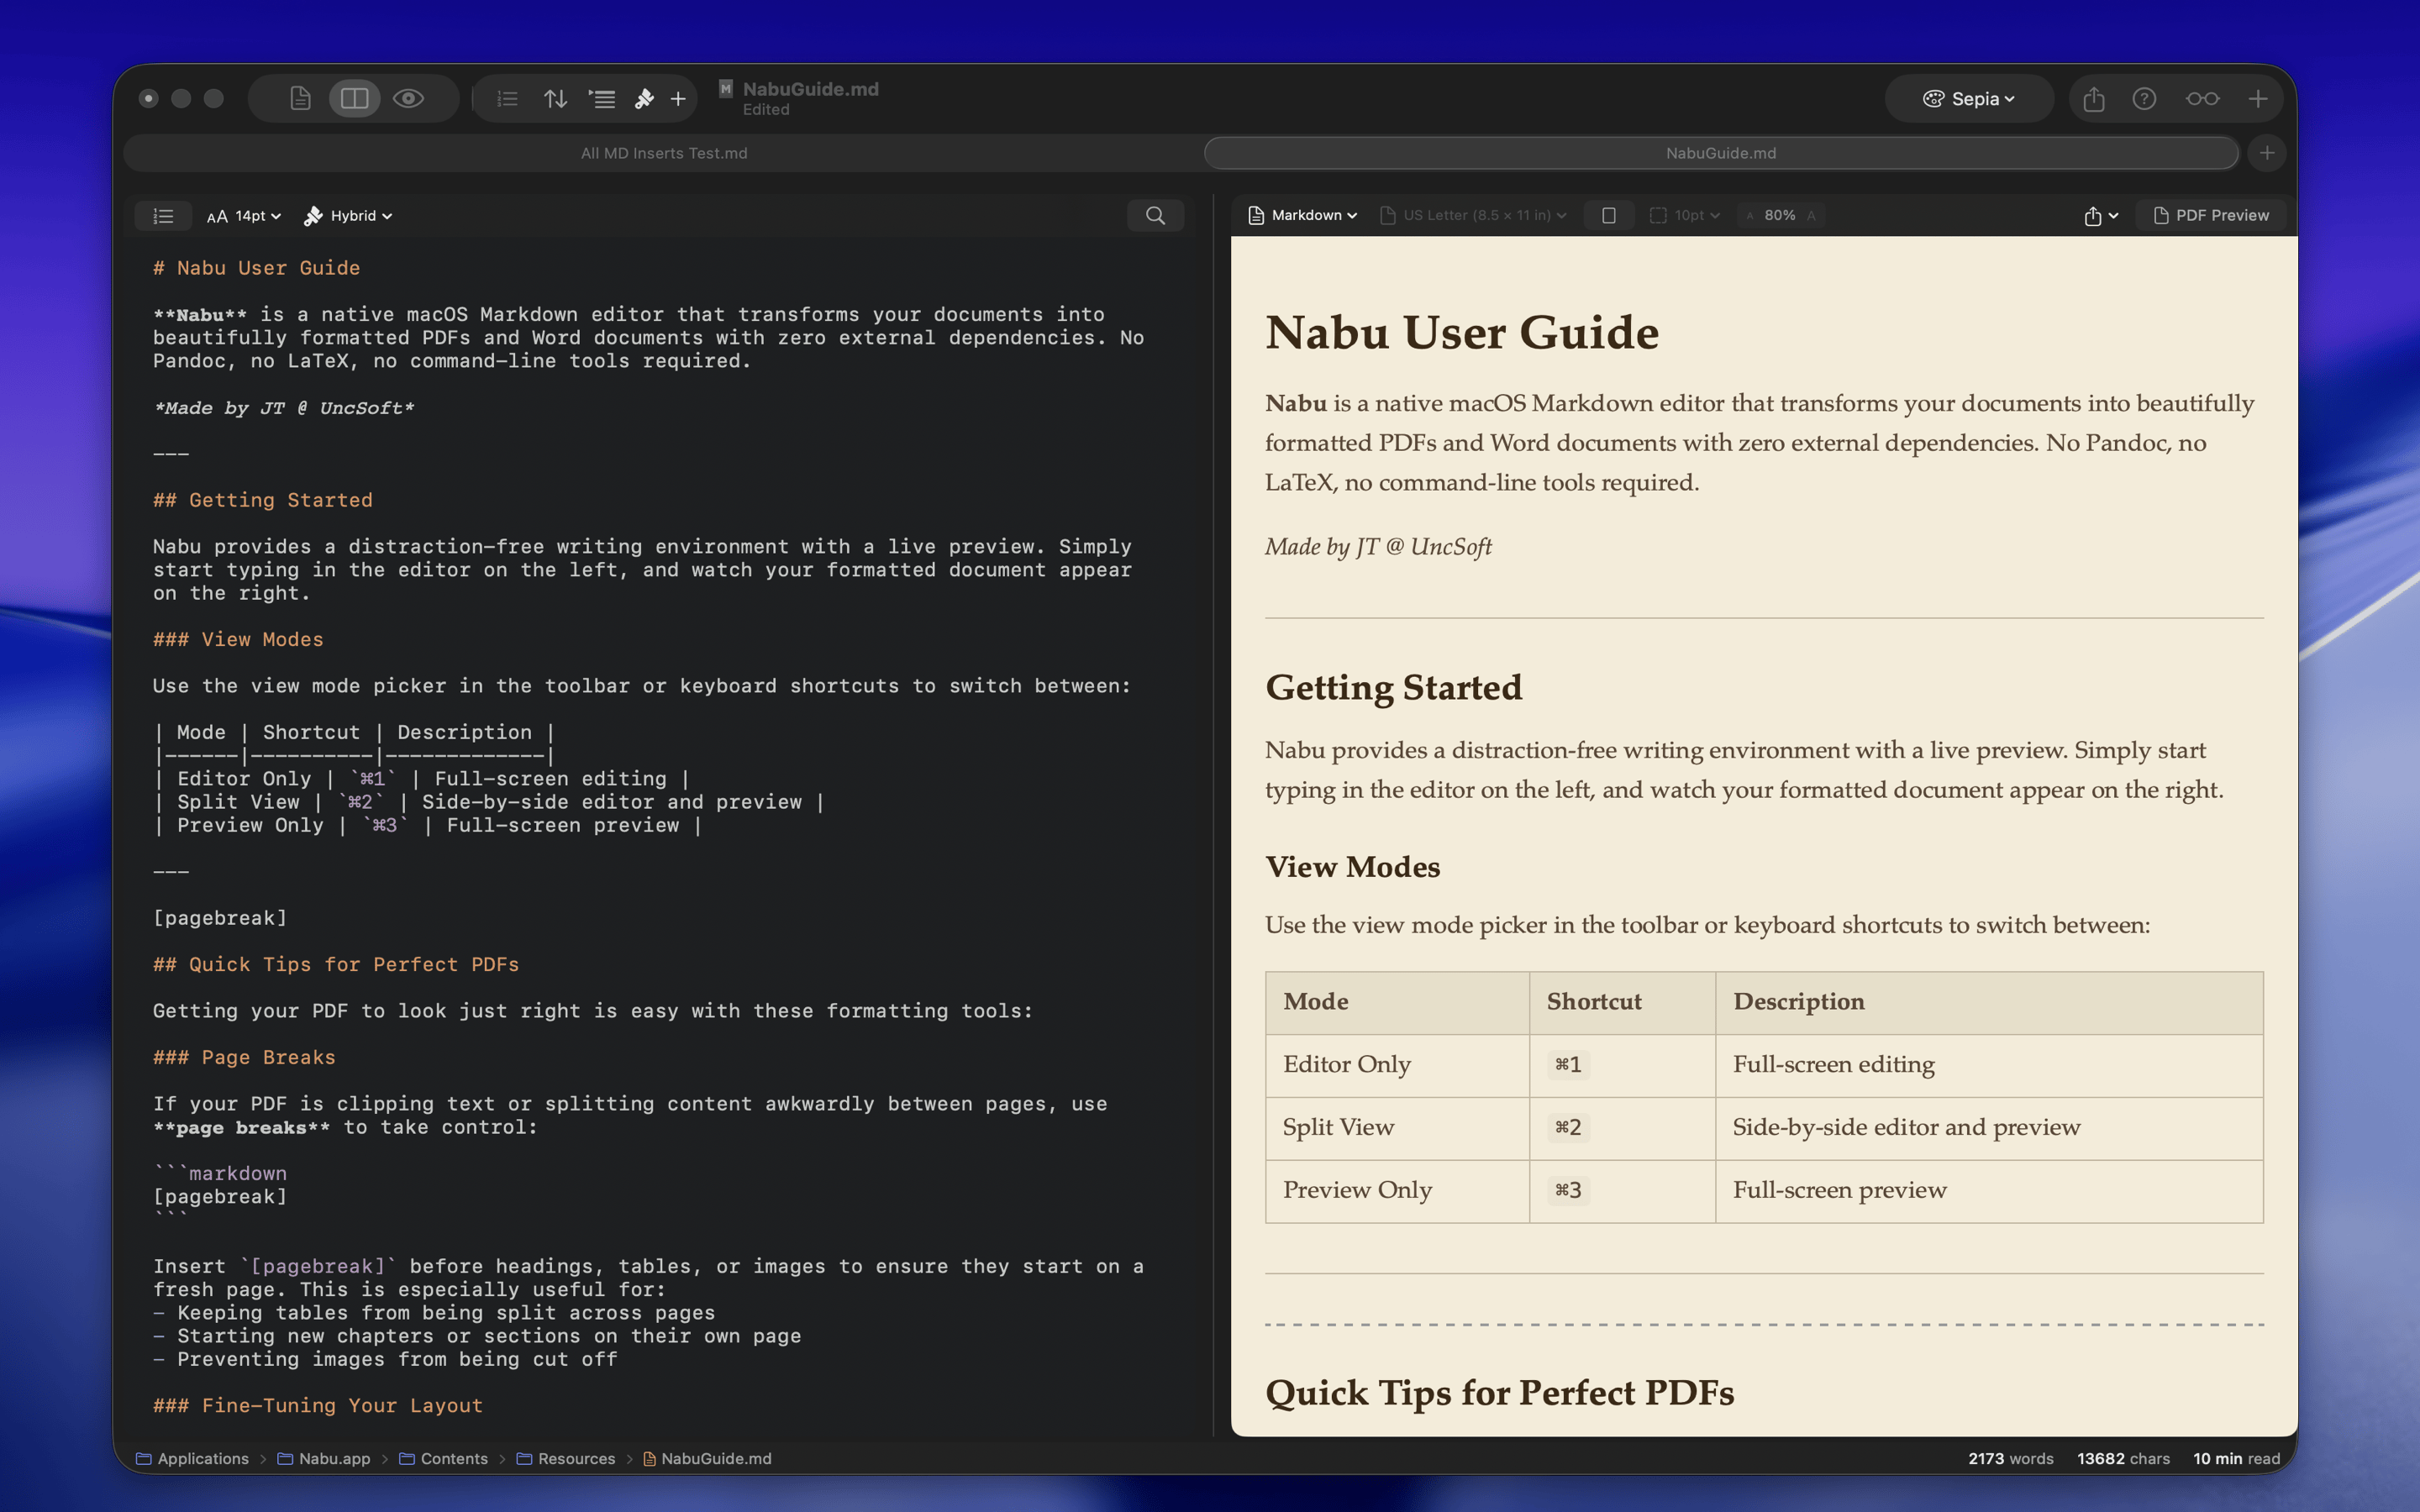The image size is (2420, 1512).
Task: Open the Markdown format dropdown
Action: point(1303,216)
